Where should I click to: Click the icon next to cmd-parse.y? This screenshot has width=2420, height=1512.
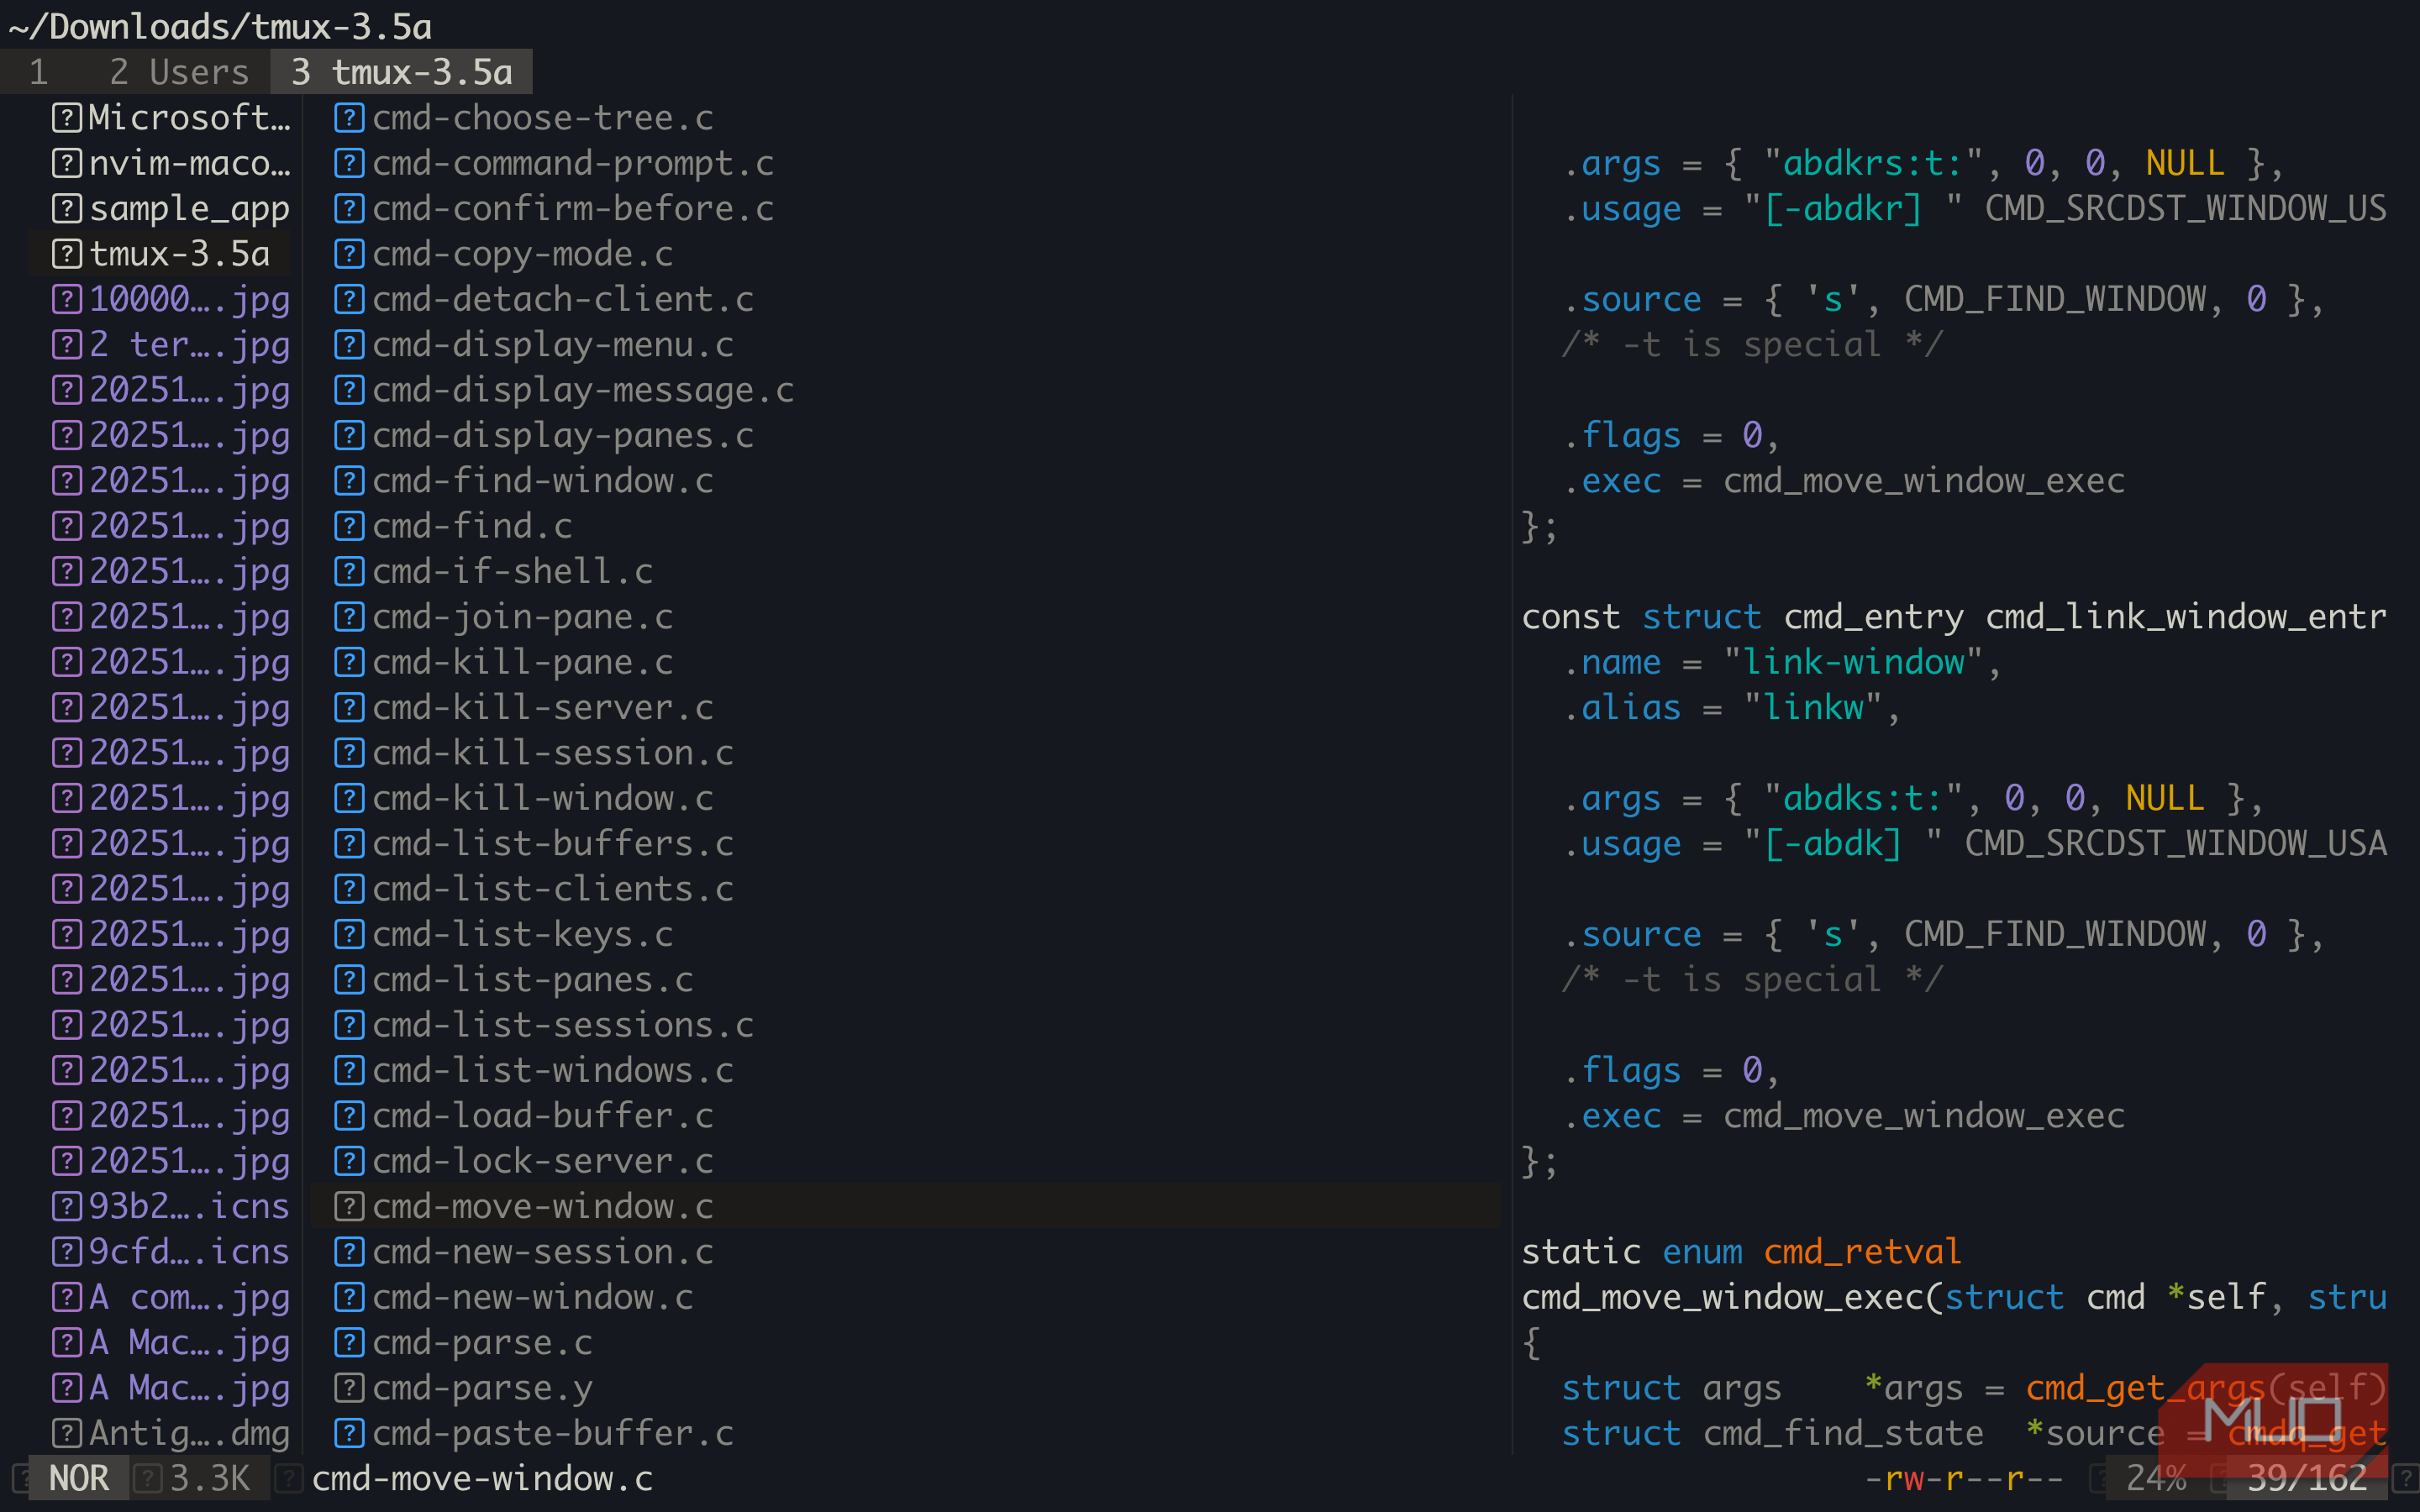pyautogui.click(x=348, y=1388)
